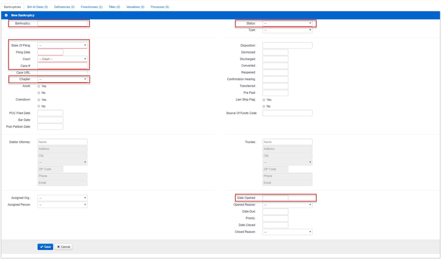Click the Case URL field
Screen dimensions: 441x259
pos(62,73)
